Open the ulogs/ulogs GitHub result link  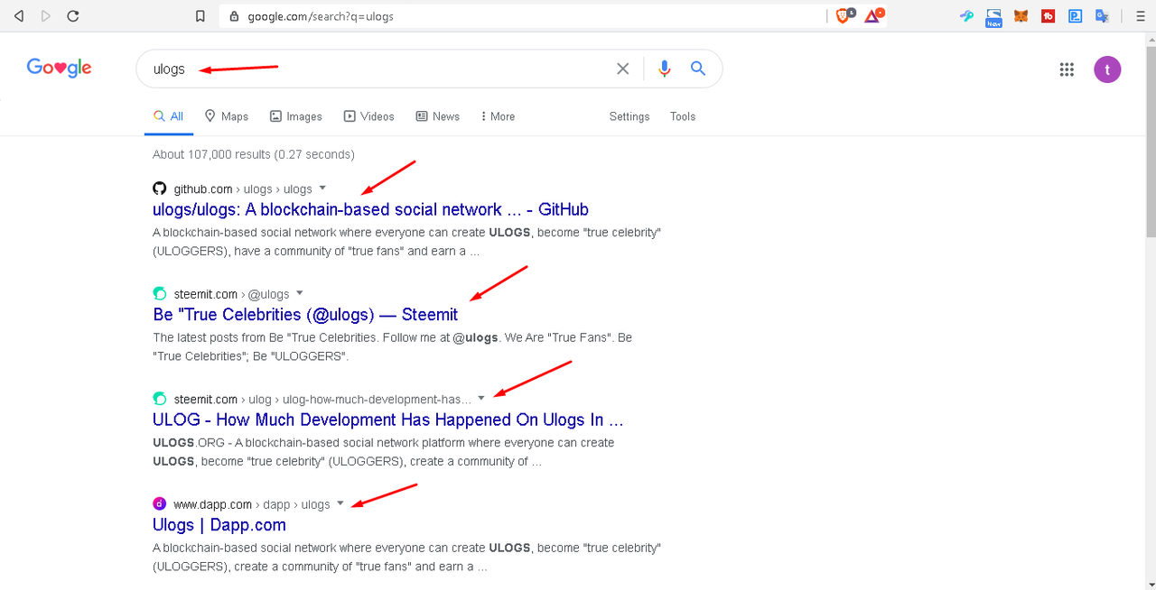370,209
